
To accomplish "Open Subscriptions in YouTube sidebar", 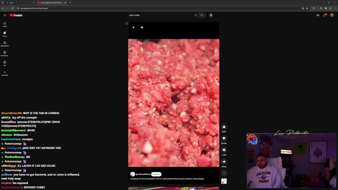I will pos(5,44).
